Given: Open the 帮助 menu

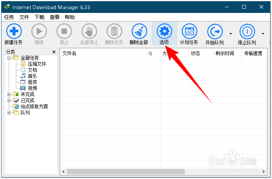Looking at the screenshot, I should pos(70,17).
